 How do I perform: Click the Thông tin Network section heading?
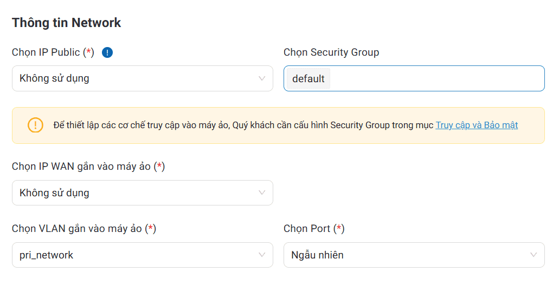pos(67,23)
